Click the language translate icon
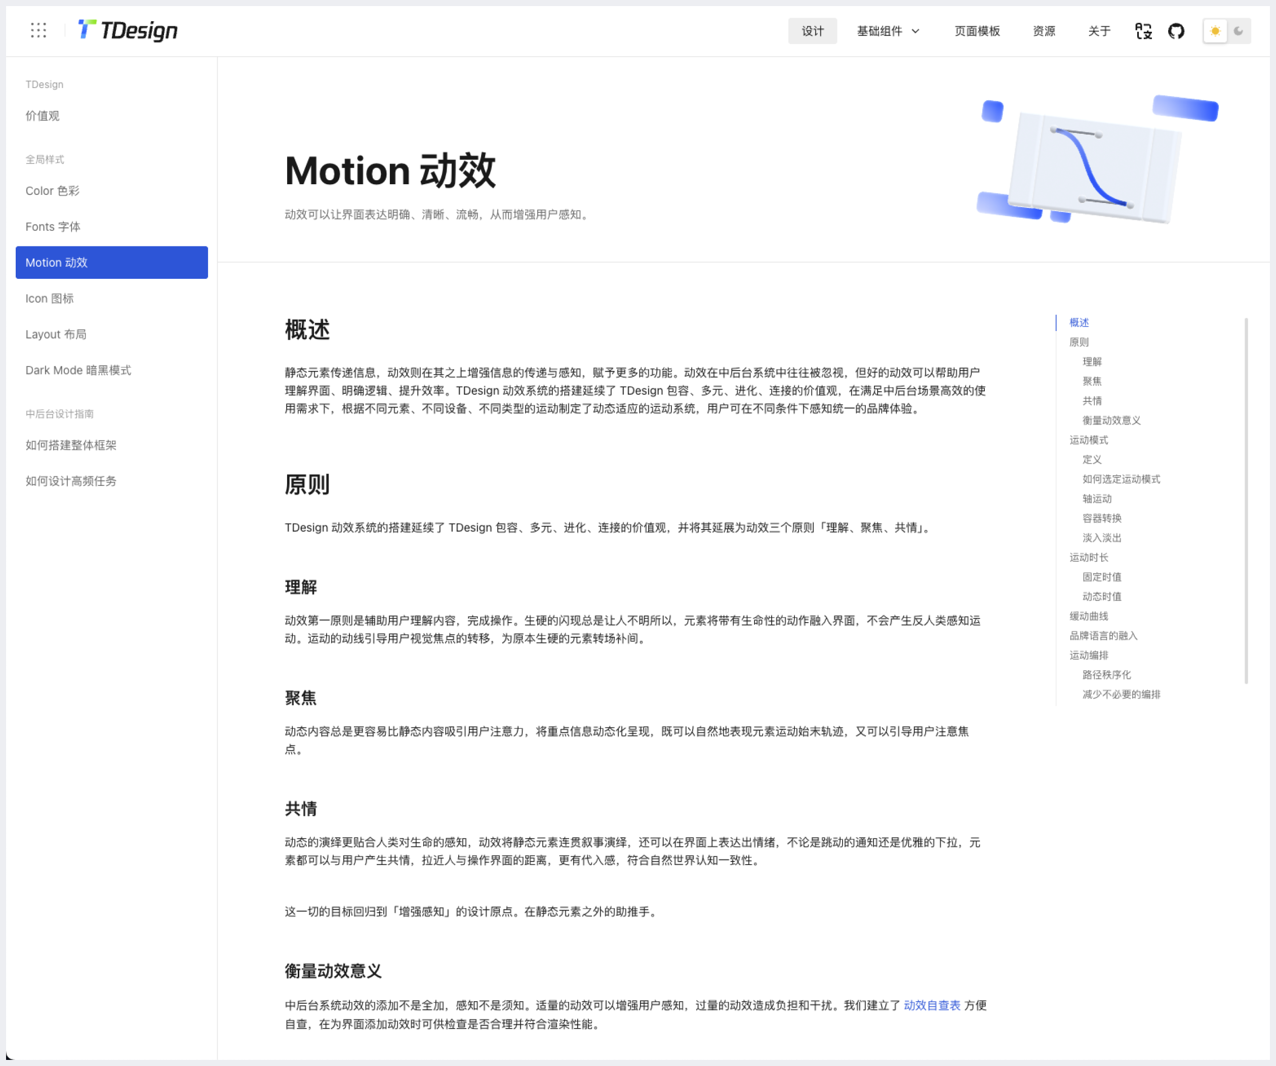Viewport: 1276px width, 1066px height. point(1143,31)
